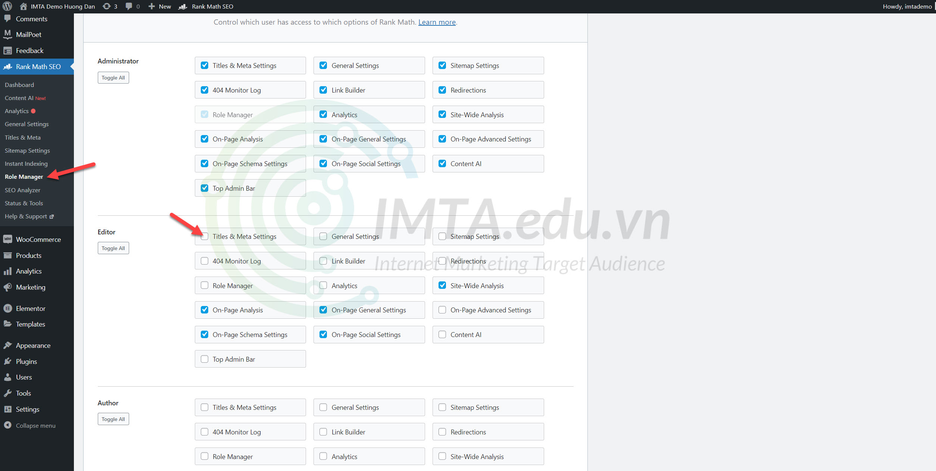Viewport: 936px width, 471px height.
Task: Open Rank Math Analytics submenu item
Action: tap(20, 111)
